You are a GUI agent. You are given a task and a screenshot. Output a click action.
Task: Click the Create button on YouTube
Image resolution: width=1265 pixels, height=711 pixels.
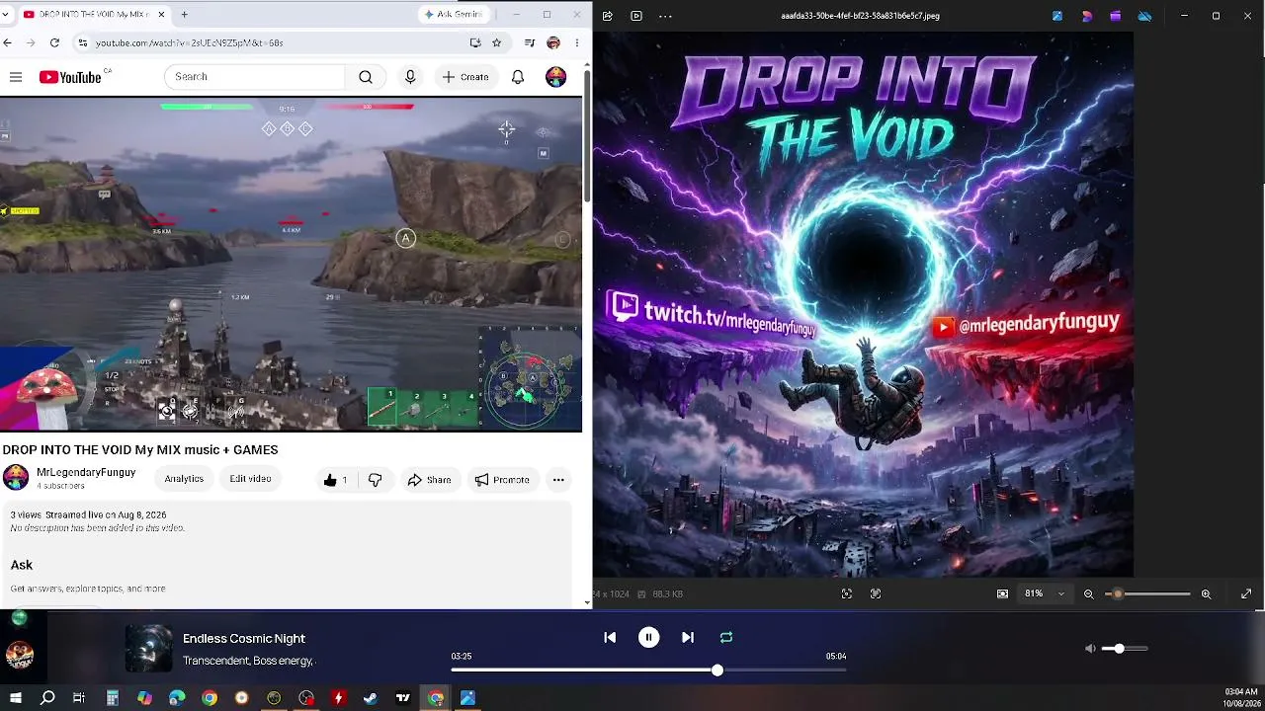[464, 77]
